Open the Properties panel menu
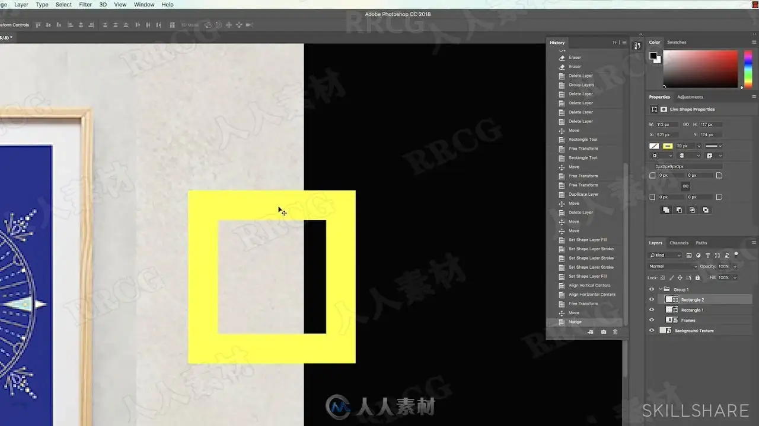 754,97
